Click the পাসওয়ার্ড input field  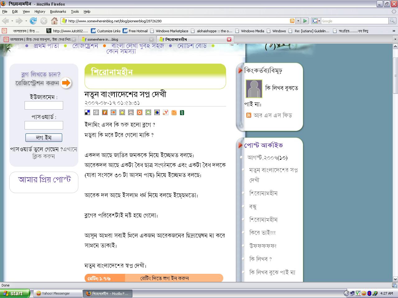pyautogui.click(x=44, y=125)
